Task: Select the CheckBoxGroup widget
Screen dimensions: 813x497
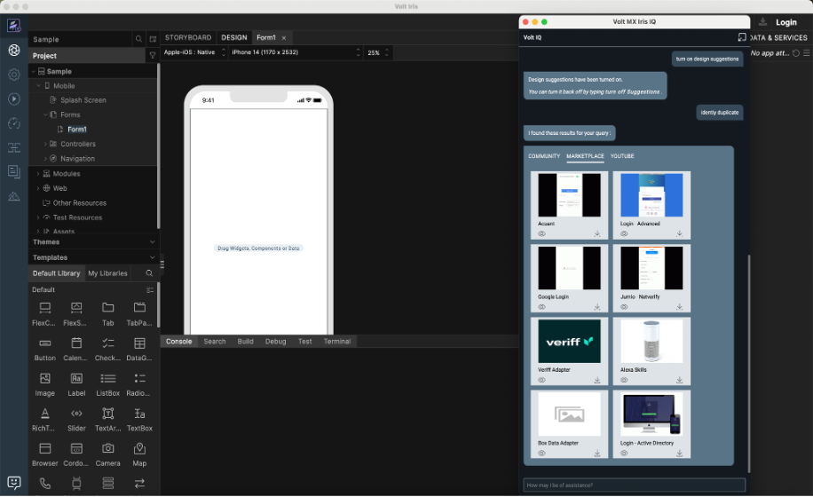Action: point(108,350)
